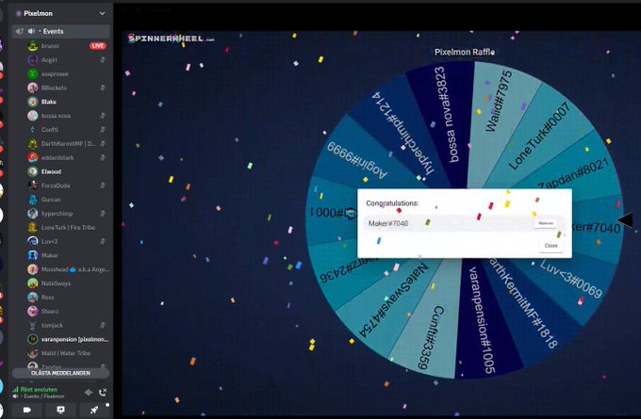This screenshot has height=419, width=641.
Task: Close the Congratulations winner dialog
Action: pos(551,246)
